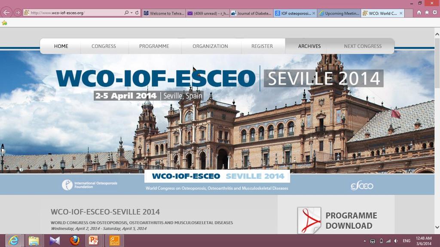Click the red PDF icon beside Programme Download
Image resolution: width=440 pixels, height=247 pixels.
click(309, 220)
